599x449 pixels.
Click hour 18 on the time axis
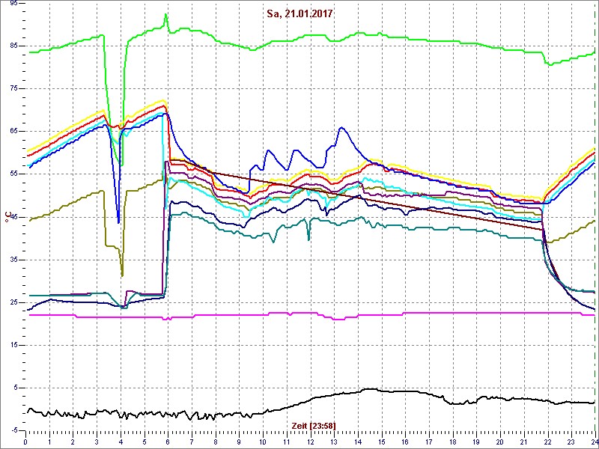(453, 442)
